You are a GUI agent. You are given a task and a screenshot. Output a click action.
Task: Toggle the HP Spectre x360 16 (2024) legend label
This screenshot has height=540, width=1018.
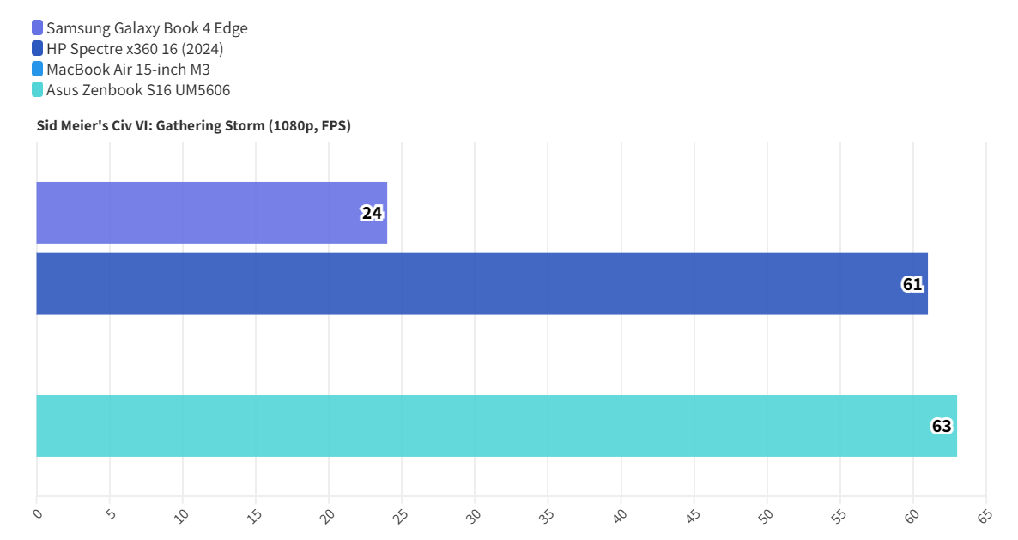point(135,49)
